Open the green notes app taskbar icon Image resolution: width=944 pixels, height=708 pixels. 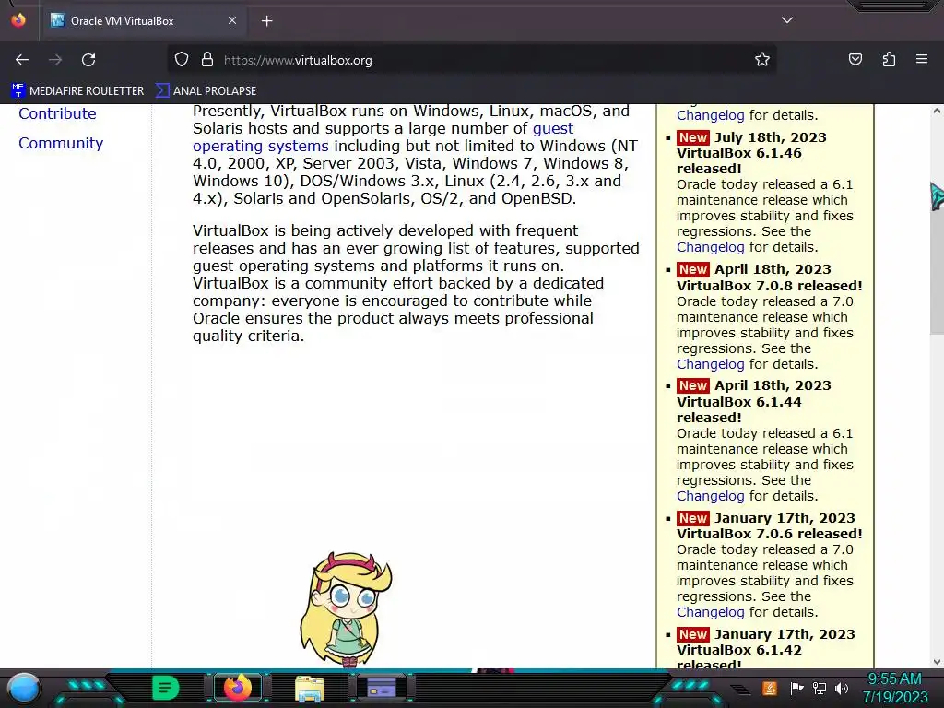pyautogui.click(x=166, y=688)
